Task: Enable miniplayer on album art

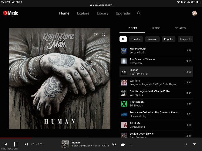Action: [x=96, y=34]
